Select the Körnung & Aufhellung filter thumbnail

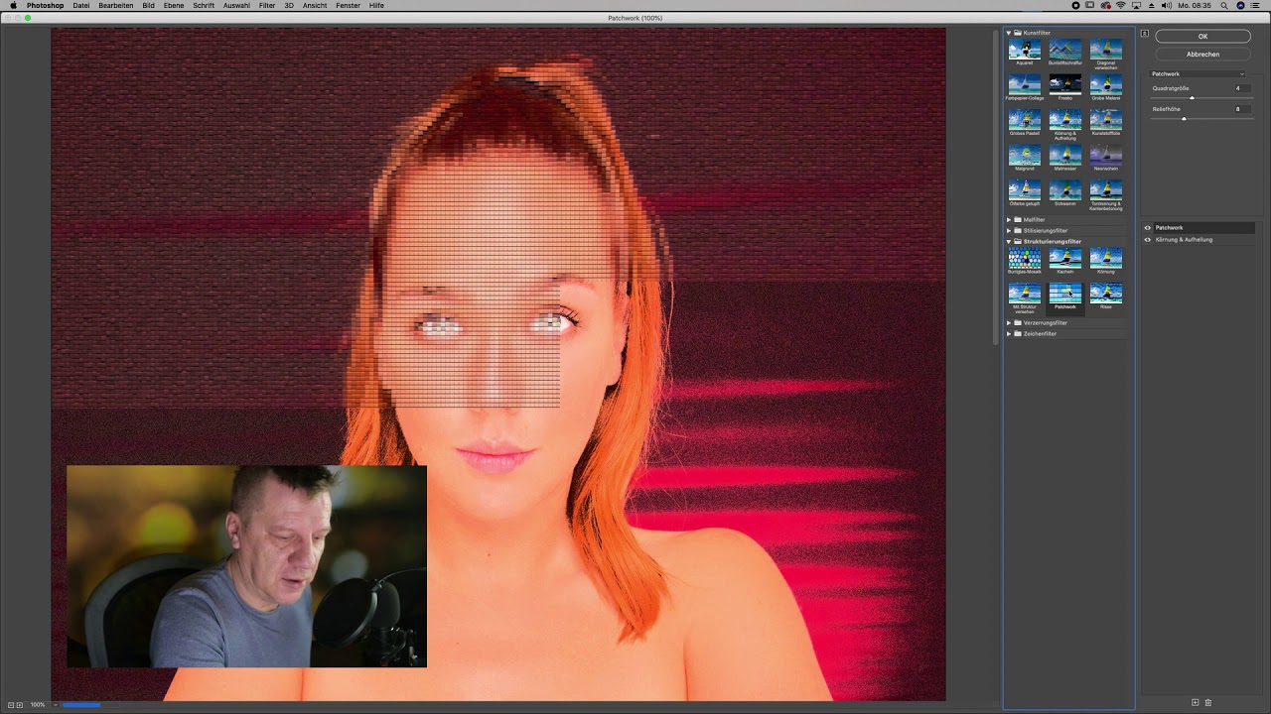point(1065,119)
